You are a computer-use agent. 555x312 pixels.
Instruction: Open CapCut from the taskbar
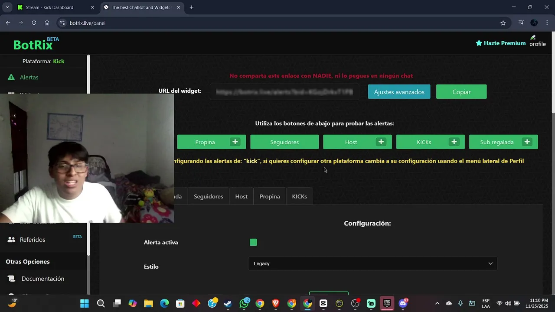(x=323, y=303)
